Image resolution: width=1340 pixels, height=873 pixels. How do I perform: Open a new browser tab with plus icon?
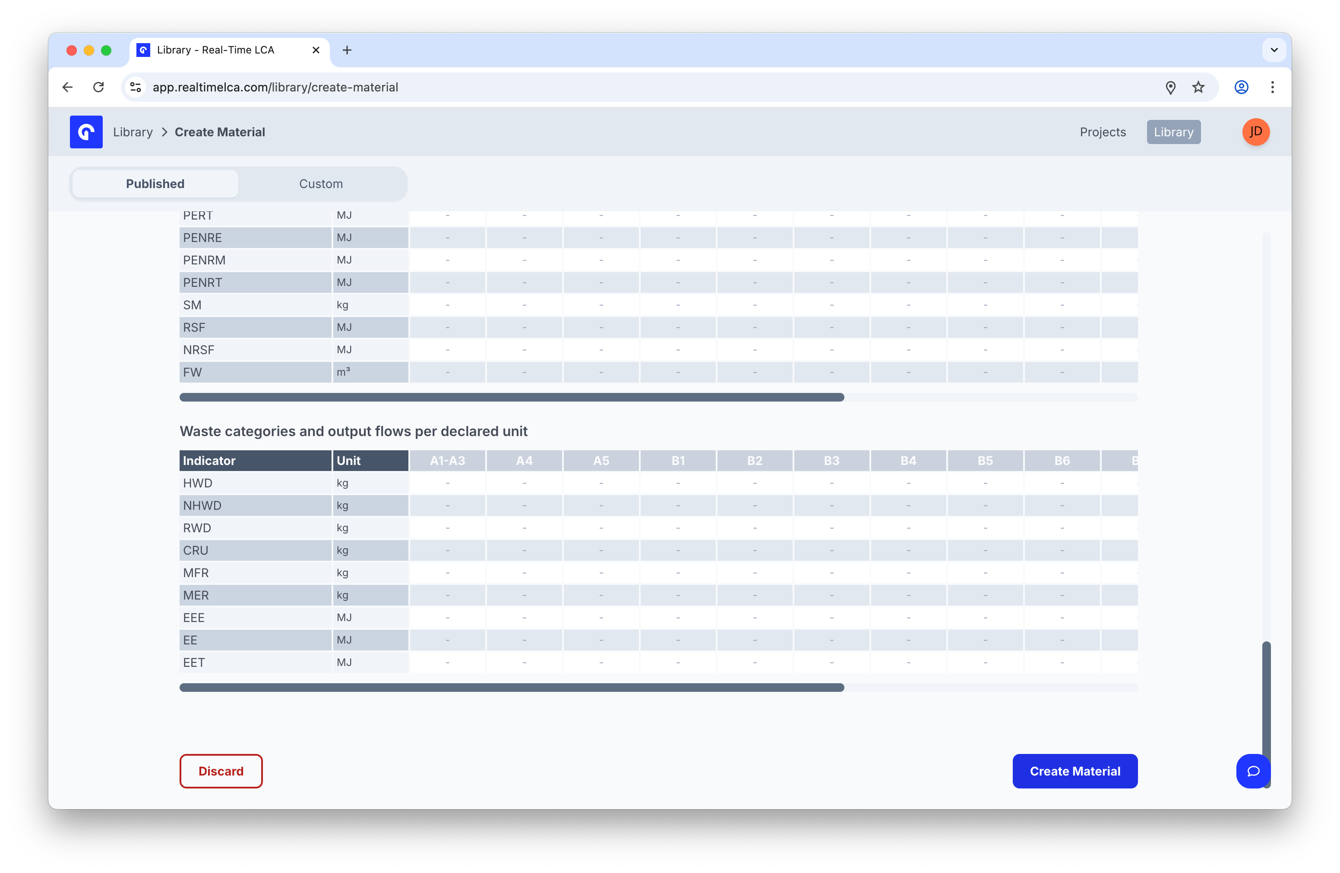point(347,50)
